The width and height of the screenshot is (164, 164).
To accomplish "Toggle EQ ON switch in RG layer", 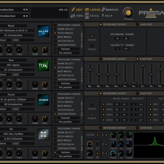I will pos(97,135).
